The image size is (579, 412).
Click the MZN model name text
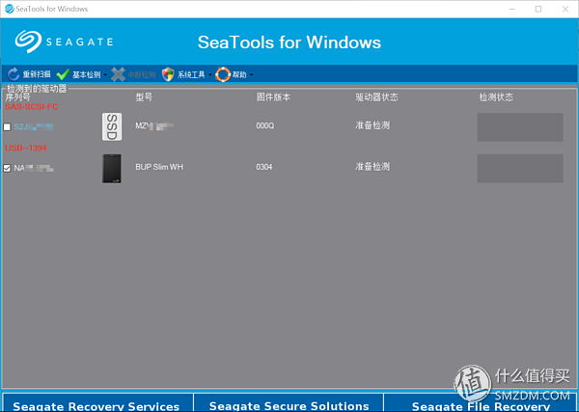tap(154, 125)
